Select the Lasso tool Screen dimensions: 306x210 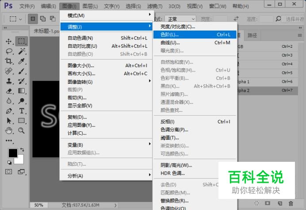point(9,51)
